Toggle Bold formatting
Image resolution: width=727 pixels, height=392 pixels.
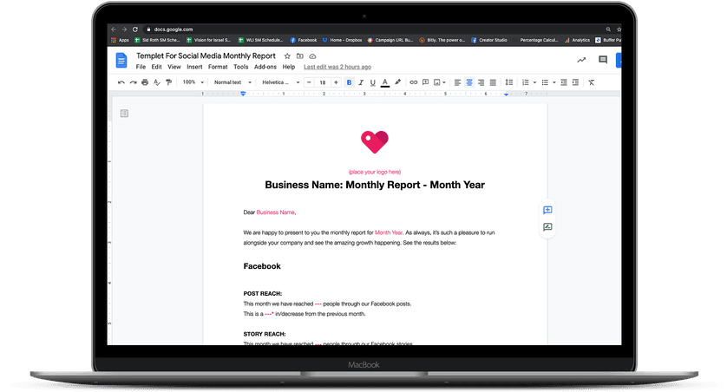pos(349,82)
